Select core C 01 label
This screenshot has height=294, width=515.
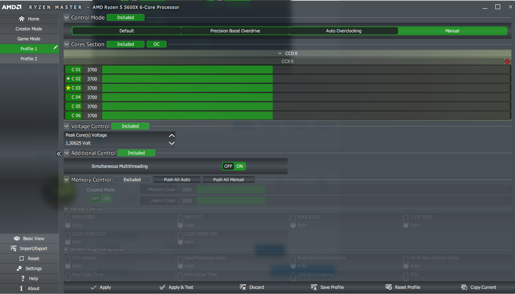(74, 70)
